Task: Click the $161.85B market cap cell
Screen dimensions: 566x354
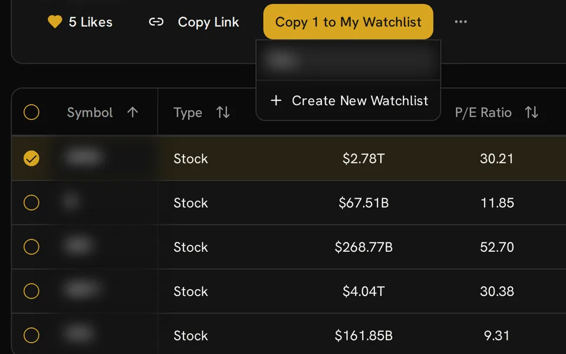Action: (364, 336)
